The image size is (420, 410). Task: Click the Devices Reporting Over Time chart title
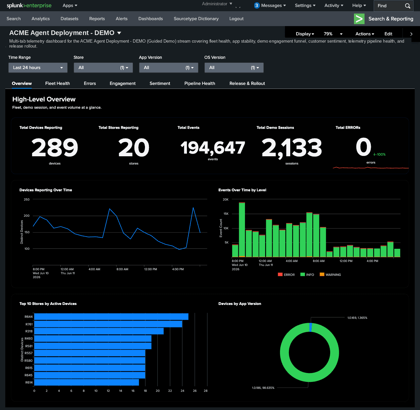coord(46,190)
